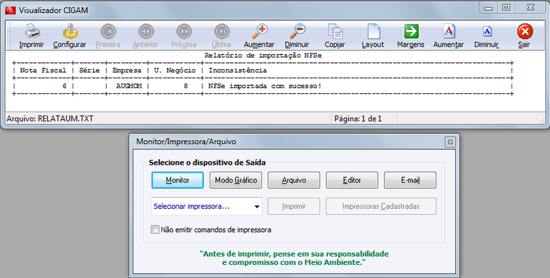Click the Copiar documents icon
This screenshot has height=278, width=550.
pyautogui.click(x=335, y=32)
